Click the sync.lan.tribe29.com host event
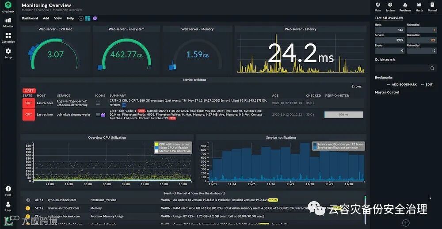The image size is (442, 229). 62,200
